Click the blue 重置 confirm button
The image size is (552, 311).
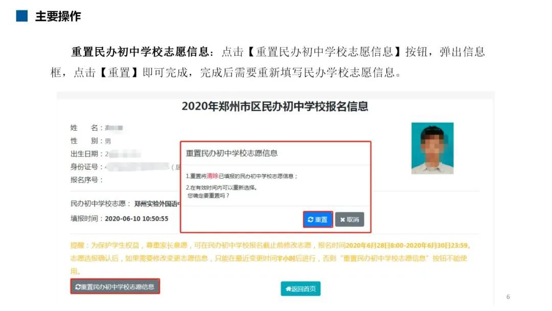pyautogui.click(x=318, y=219)
